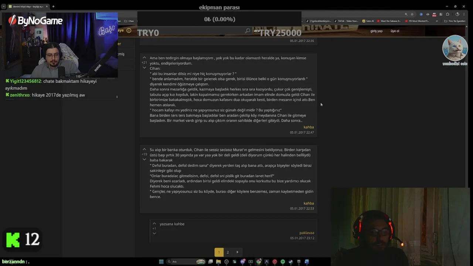Open the Chrome profile avatar
The height and width of the screenshot is (266, 473).
457,14
